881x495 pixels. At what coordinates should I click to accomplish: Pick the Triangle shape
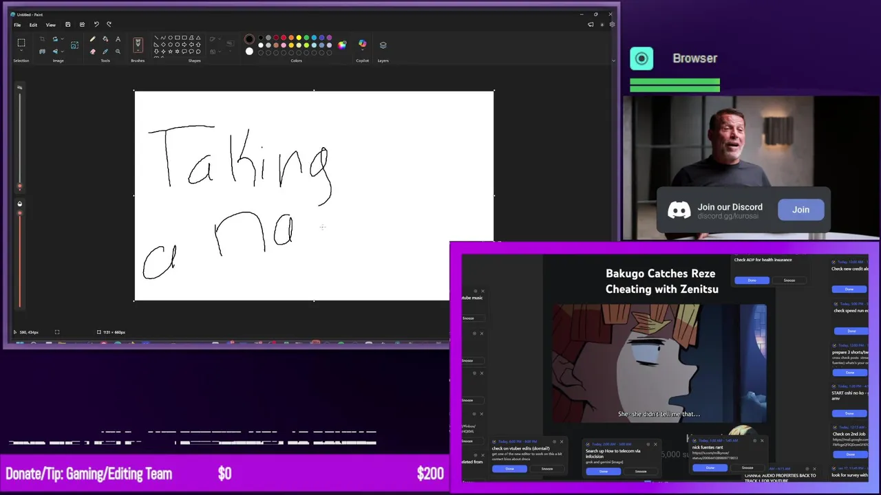coord(198,37)
